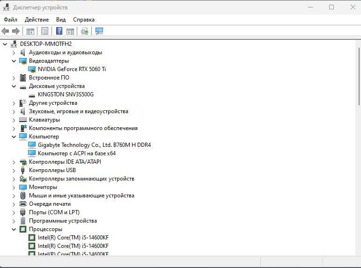361x268 pixels.
Task: Click the Процессоры category chip icon
Action: tap(23, 229)
